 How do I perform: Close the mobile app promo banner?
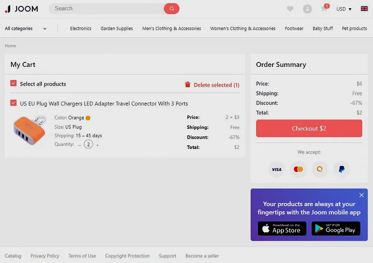tap(361, 195)
